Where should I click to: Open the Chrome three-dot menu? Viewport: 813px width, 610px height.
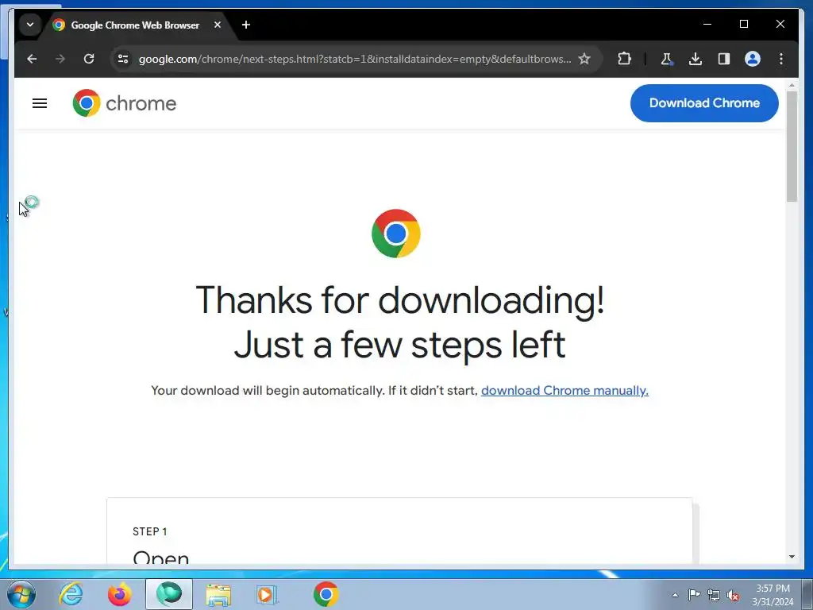781,59
